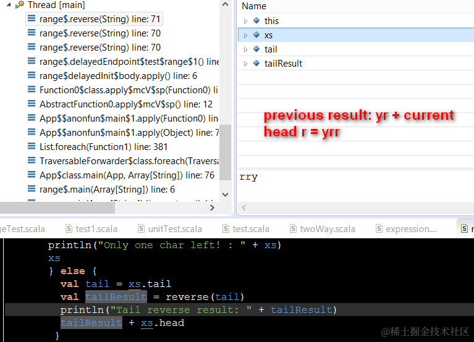474x342 pixels.
Task: Click Debug view vertical scrollbar thumb
Action: 225,152
